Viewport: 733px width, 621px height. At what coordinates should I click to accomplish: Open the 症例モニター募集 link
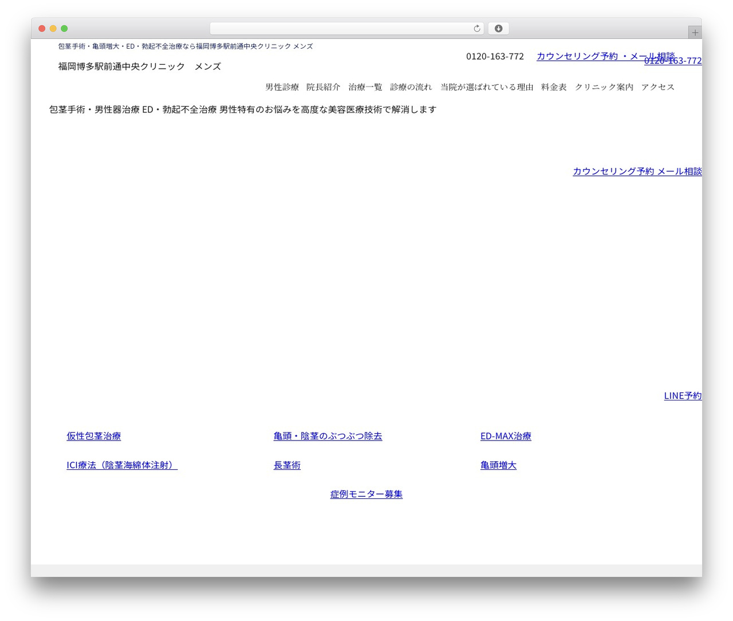[x=366, y=494]
